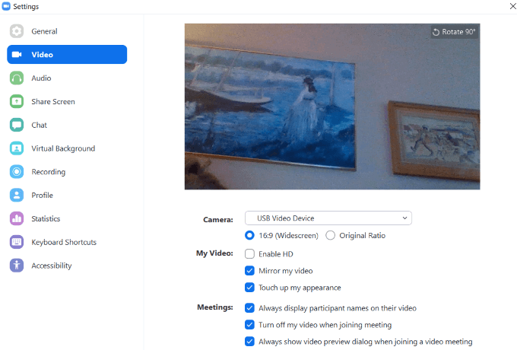Go to Chat settings
The height and width of the screenshot is (350, 517).
(40, 125)
